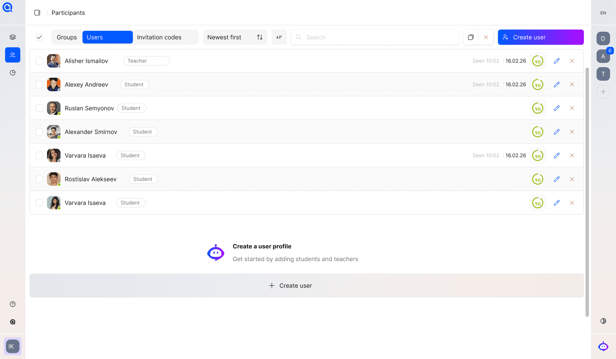Check the box for Ruslan Semyonov
The image size is (616, 359).
(39, 108)
